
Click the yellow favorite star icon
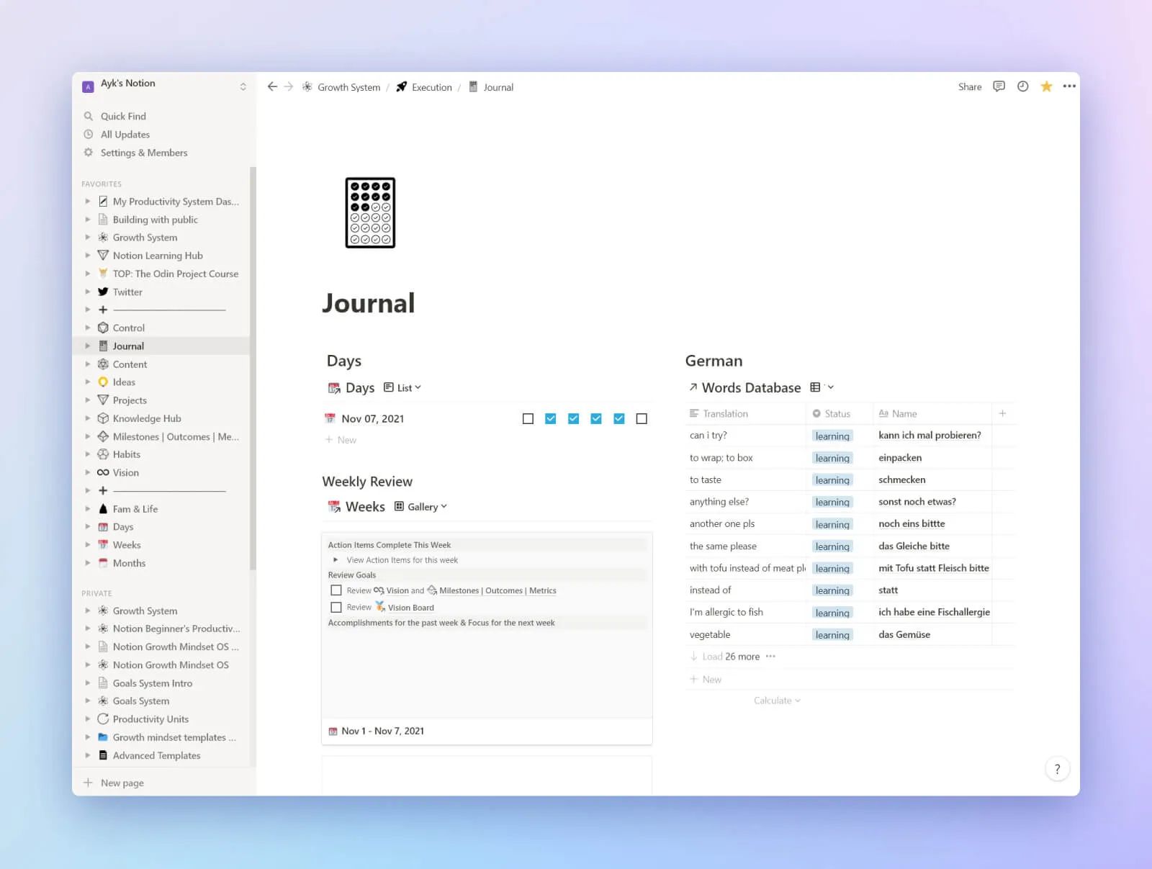1046,86
